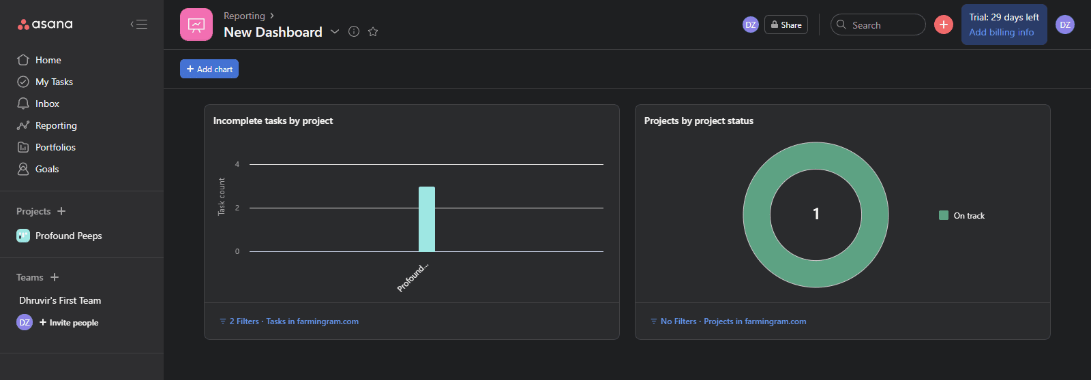The width and height of the screenshot is (1091, 380).
Task: Click the Projects section header
Action: point(33,211)
